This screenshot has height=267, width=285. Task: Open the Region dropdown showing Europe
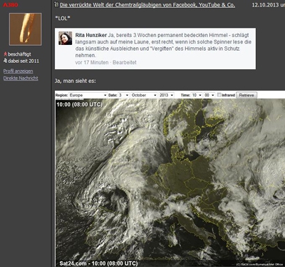88,95
